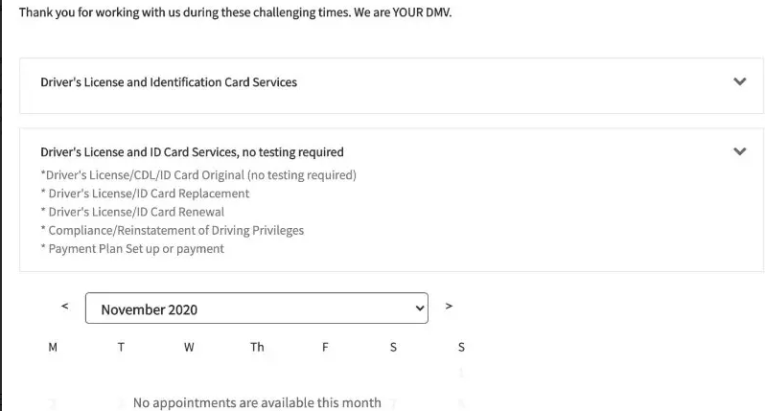The image size is (765, 411).
Task: Click the 'no testing required' services heading
Action: pos(192,151)
